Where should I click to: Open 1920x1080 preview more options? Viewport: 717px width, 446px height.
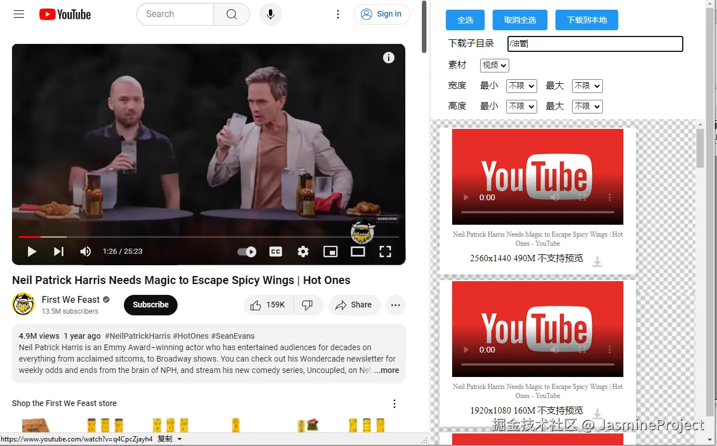click(x=610, y=350)
